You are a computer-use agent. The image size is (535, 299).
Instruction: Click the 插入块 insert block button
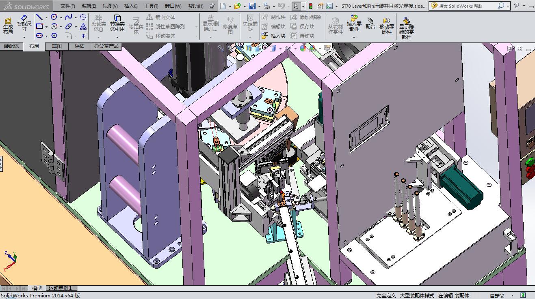click(274, 36)
